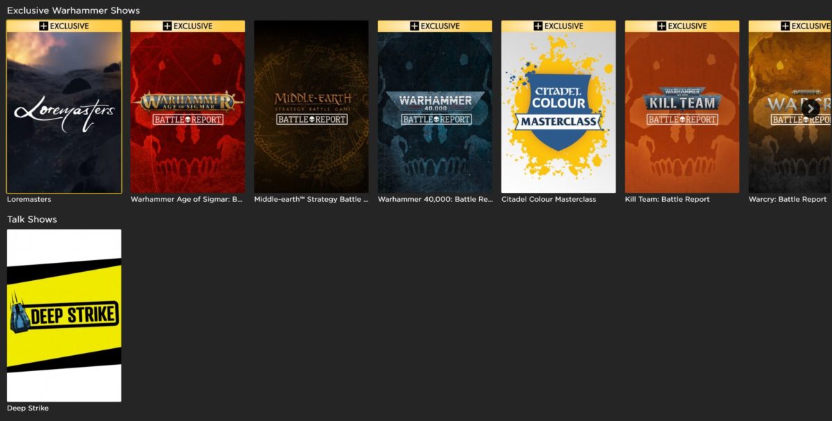Viewport: 832px width, 421px height.
Task: Click the 'Loremasters' title text
Action: [x=29, y=199]
